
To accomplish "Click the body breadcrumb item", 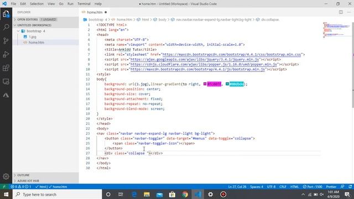I will pos(162,20).
